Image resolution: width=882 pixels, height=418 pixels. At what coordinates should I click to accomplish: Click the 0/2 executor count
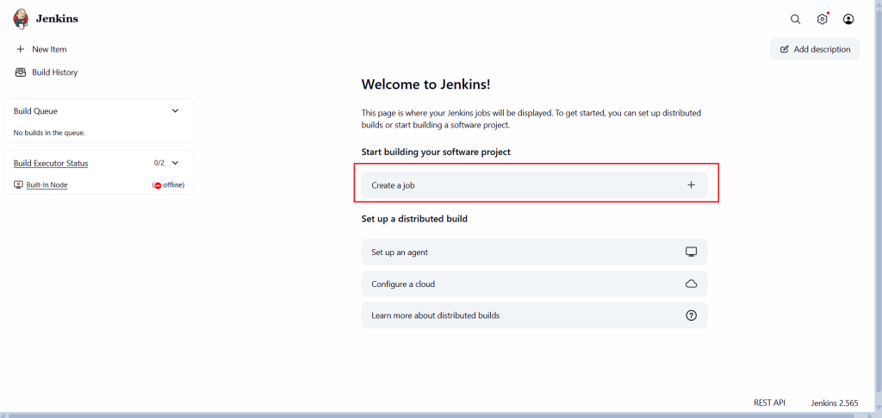coord(159,163)
